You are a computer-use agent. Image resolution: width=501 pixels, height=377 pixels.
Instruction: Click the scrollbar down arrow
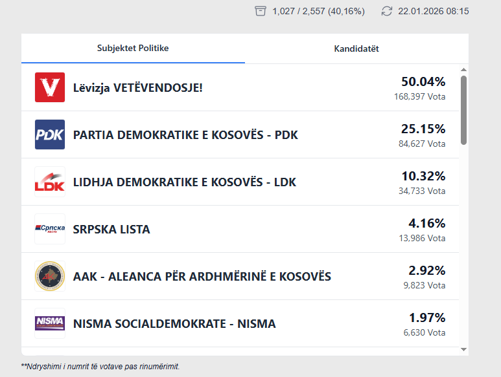(x=463, y=349)
